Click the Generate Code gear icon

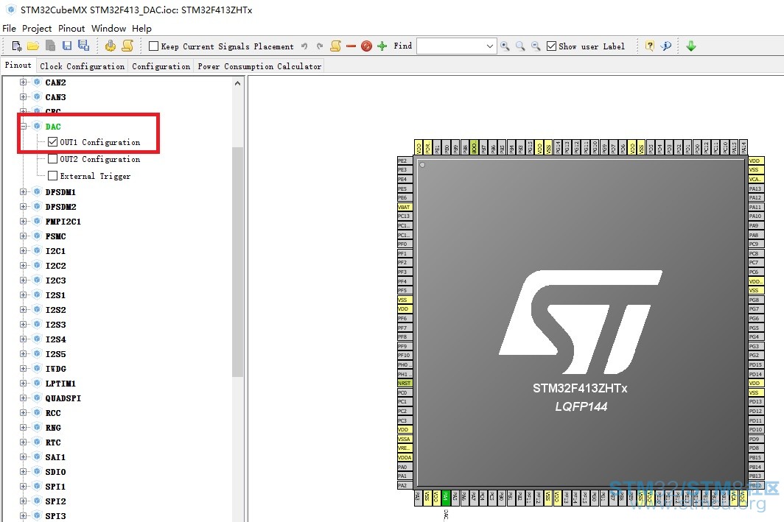click(111, 46)
